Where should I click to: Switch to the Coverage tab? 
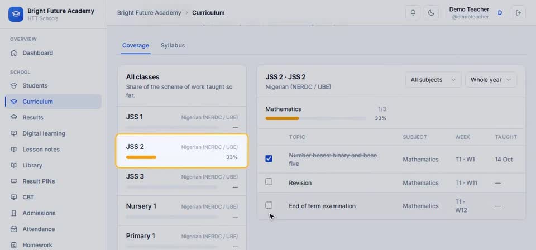coord(136,45)
